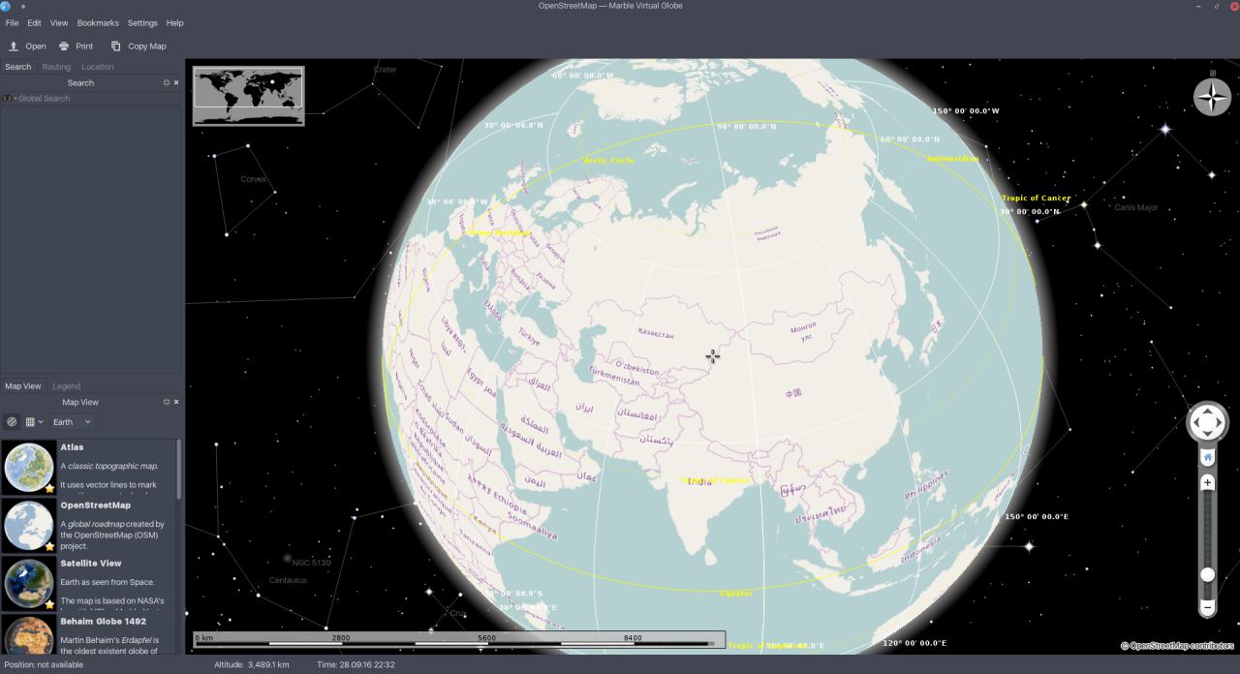Select the Atlas map theme thumbnail
Image resolution: width=1240 pixels, height=674 pixels.
tap(29, 467)
